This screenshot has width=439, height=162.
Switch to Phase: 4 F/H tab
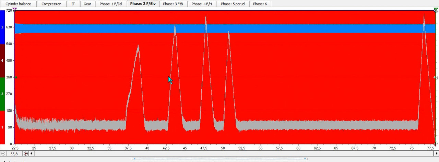[x=202, y=4]
